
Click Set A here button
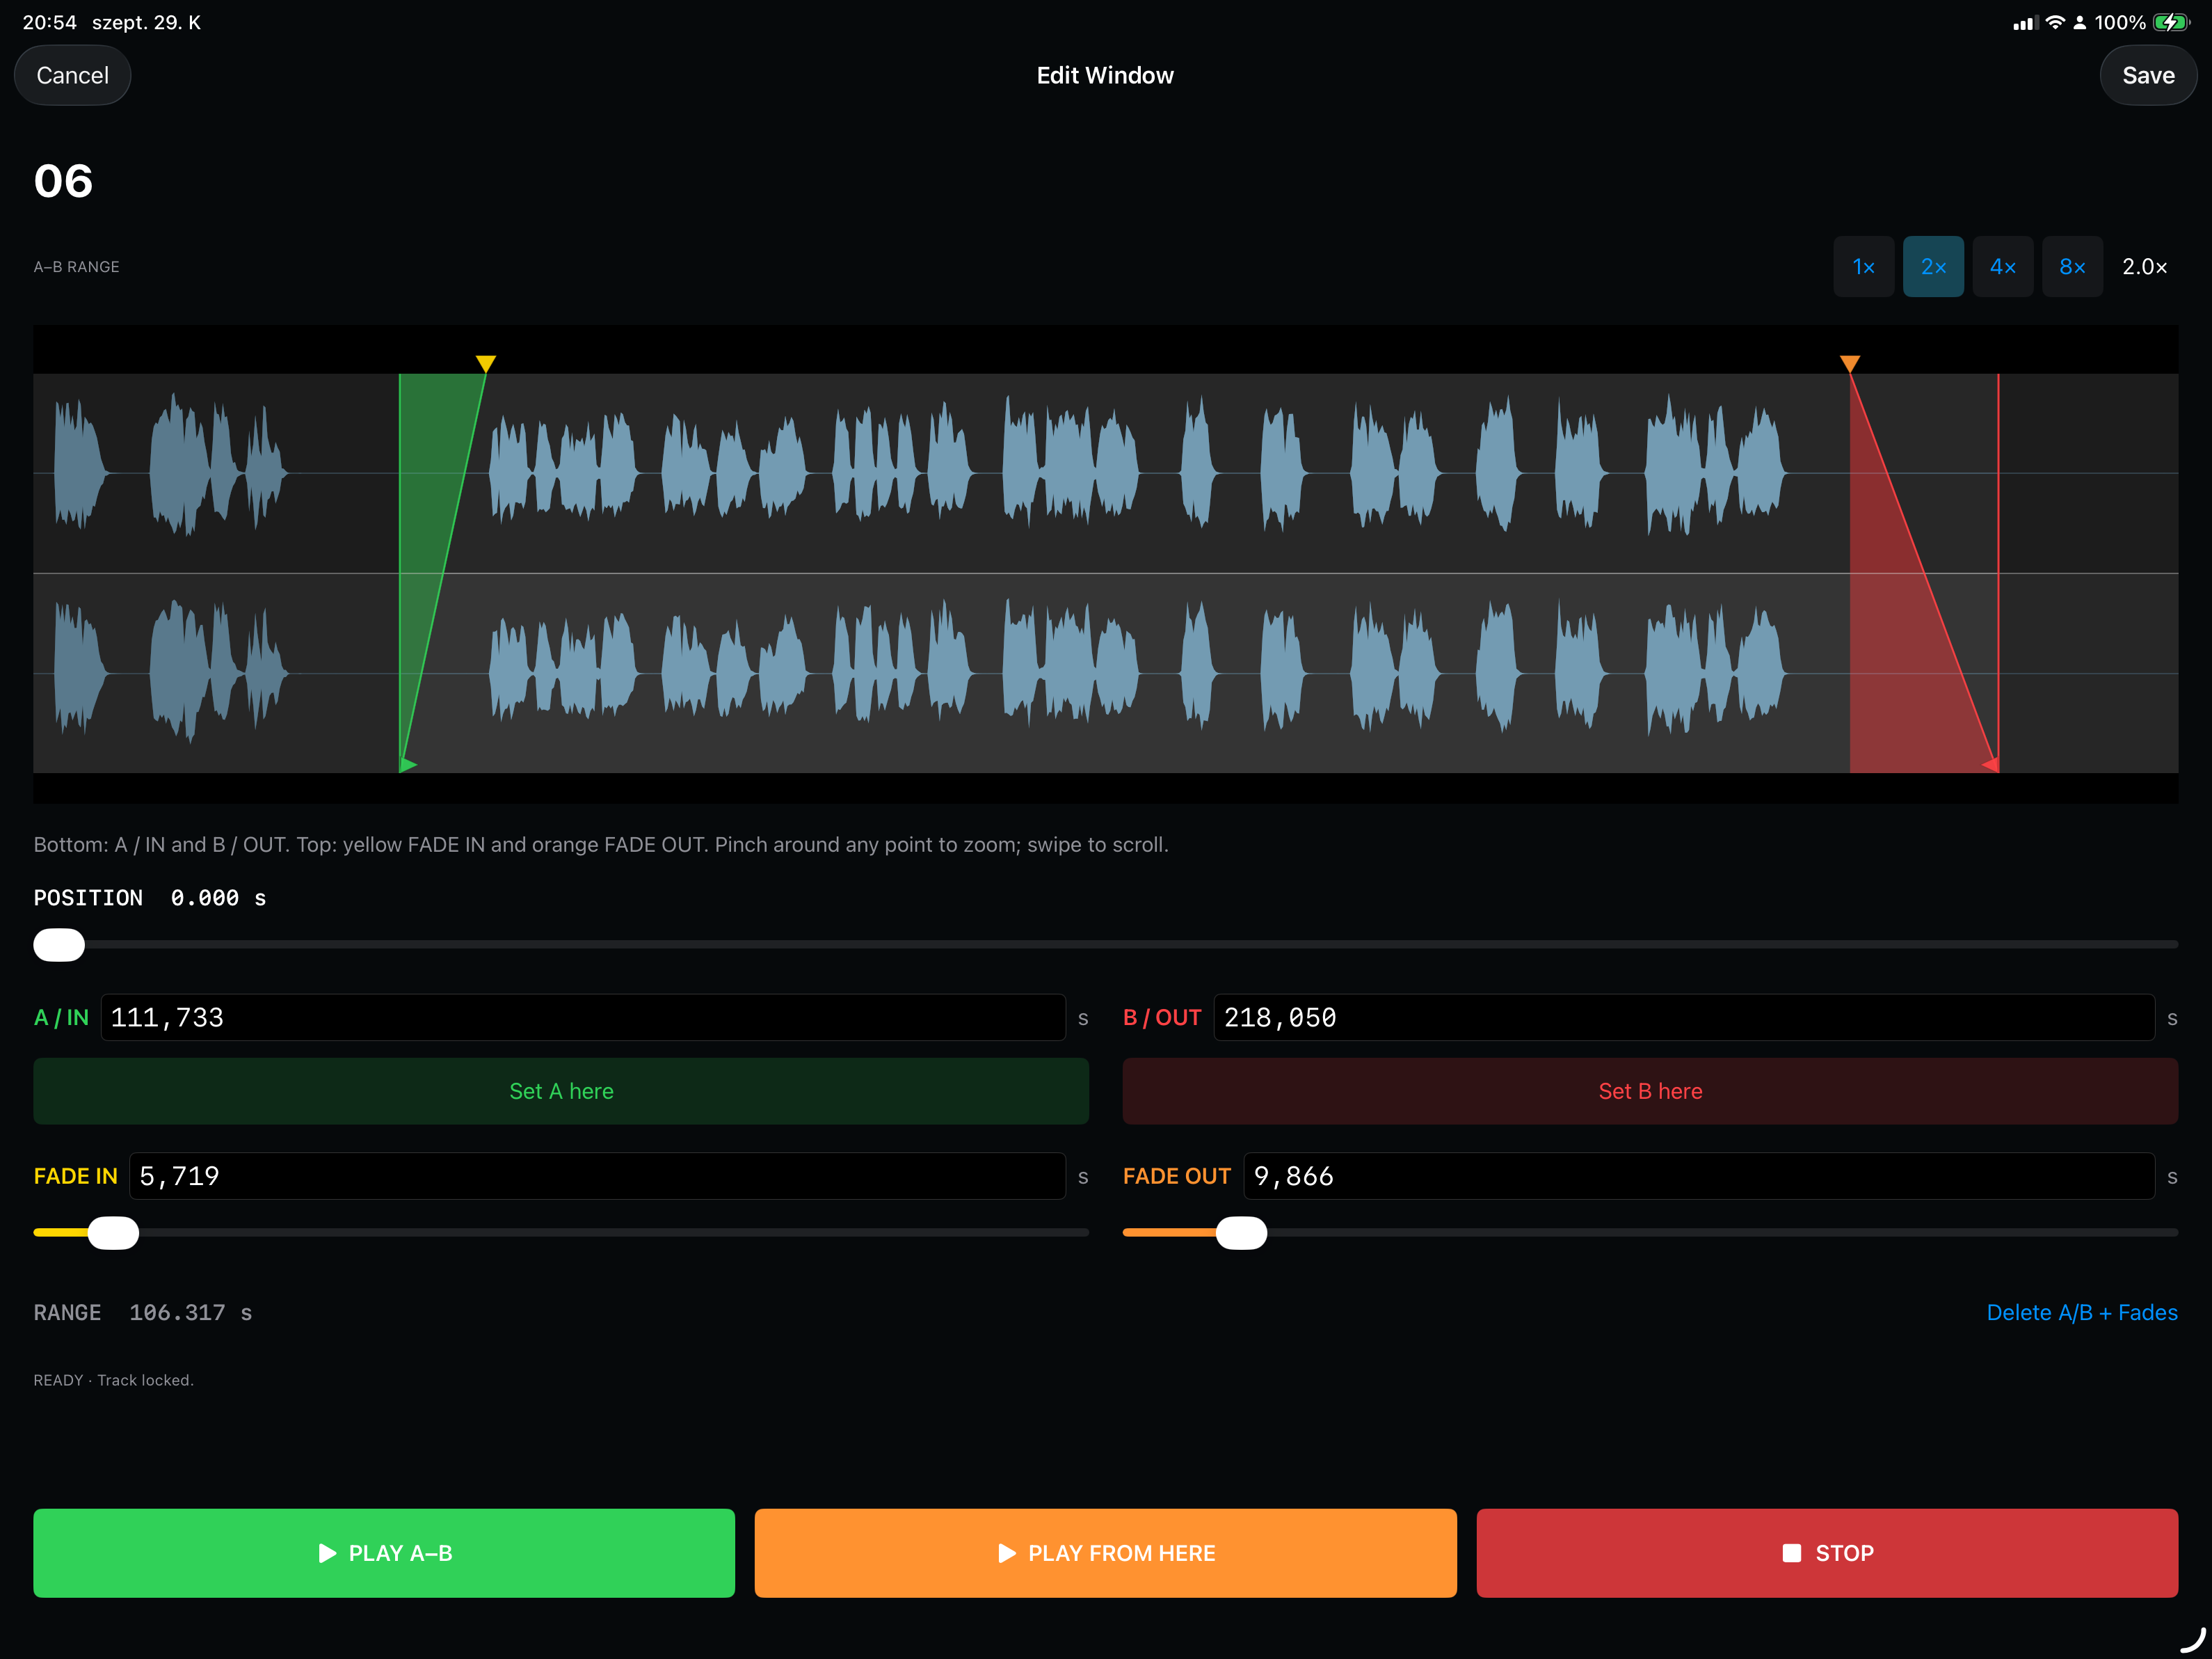click(561, 1090)
